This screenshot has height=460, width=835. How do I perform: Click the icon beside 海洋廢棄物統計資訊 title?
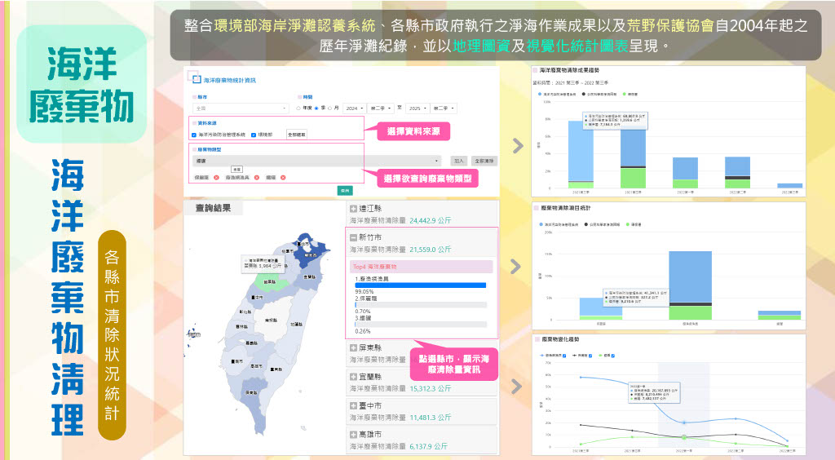coord(193,77)
